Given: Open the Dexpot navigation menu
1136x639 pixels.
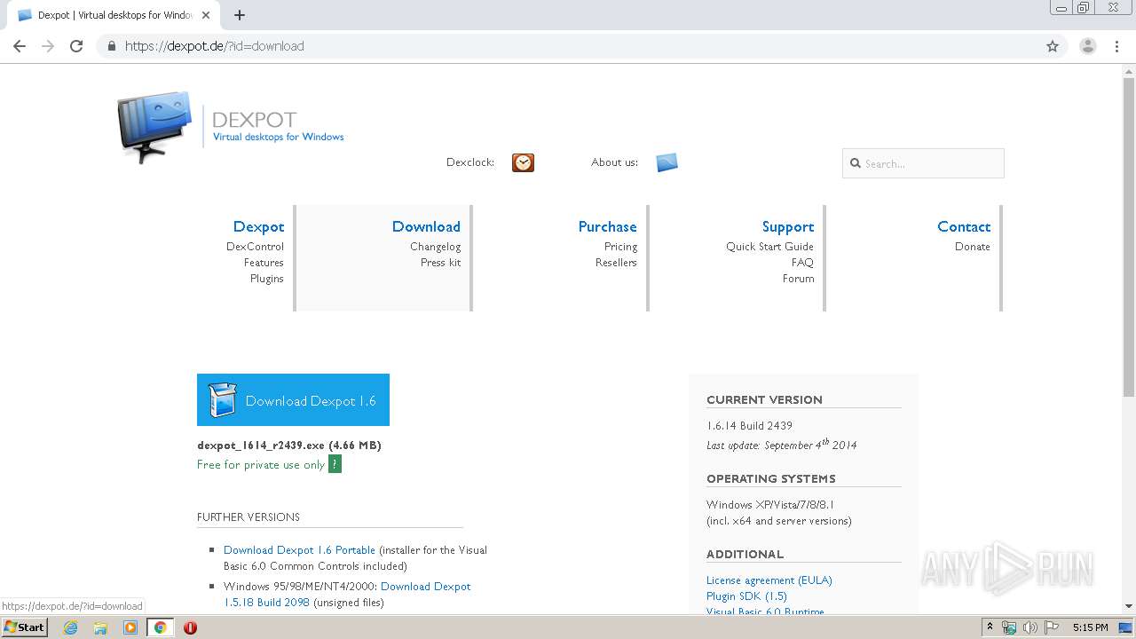Looking at the screenshot, I should (258, 226).
